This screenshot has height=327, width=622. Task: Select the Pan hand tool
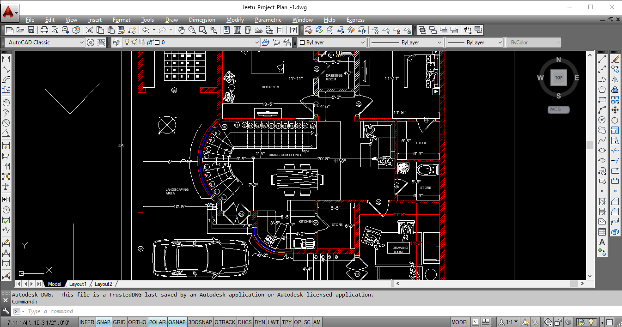click(x=182, y=30)
